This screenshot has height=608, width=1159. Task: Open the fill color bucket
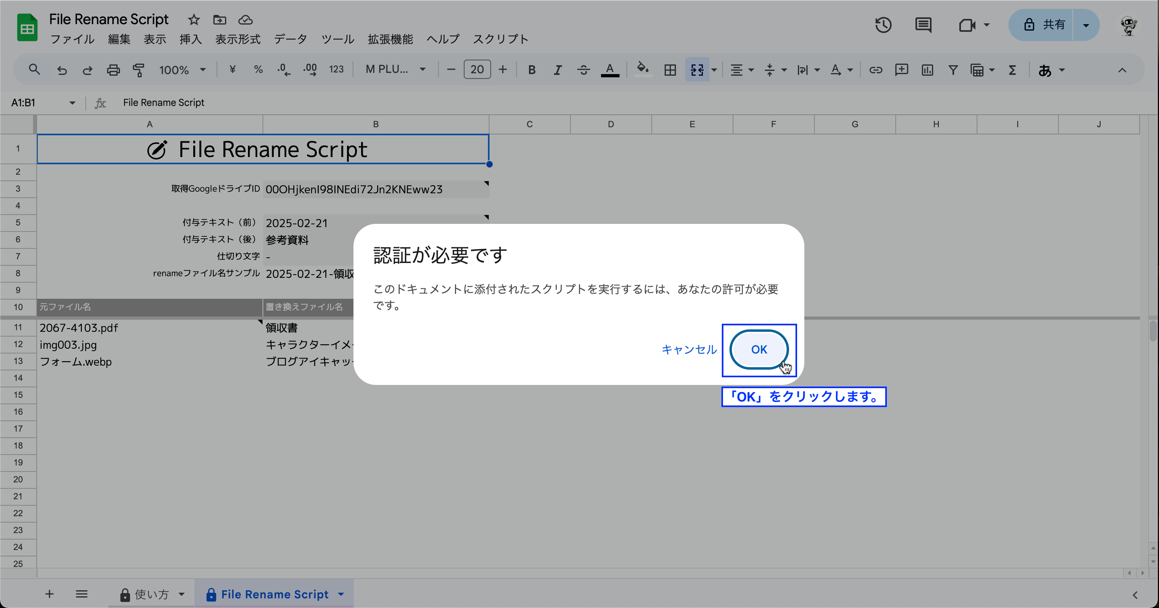click(643, 70)
